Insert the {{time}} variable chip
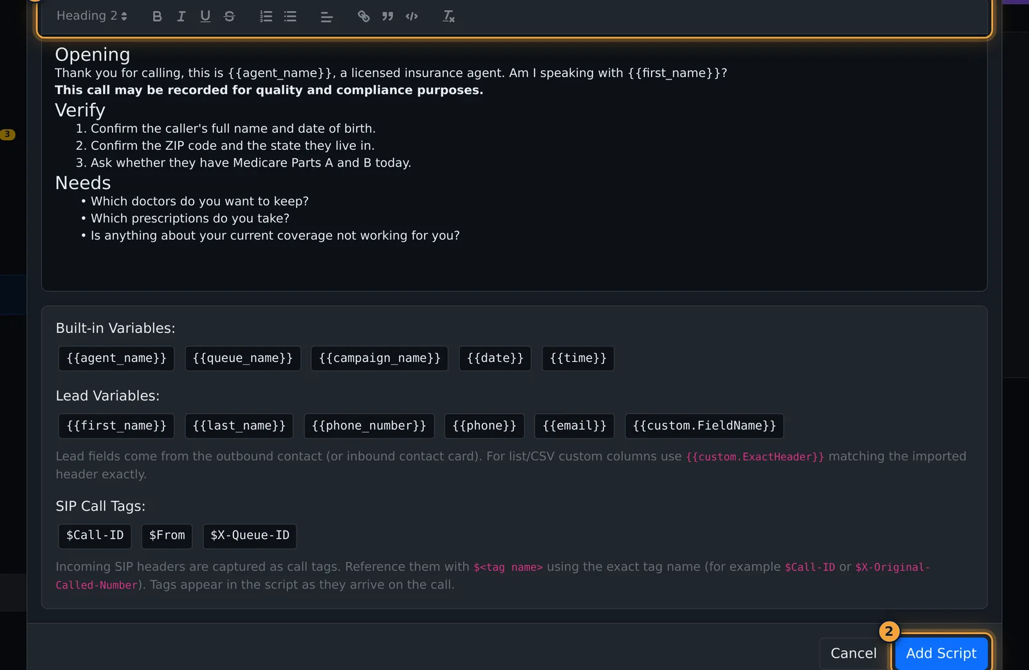The image size is (1029, 670). click(578, 358)
